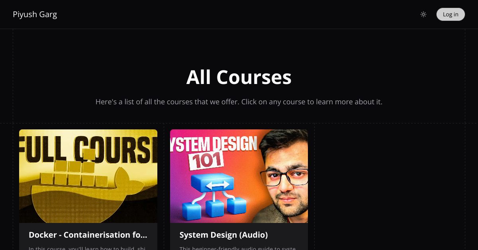Select the Docker - Containerisation course title

tap(88, 235)
